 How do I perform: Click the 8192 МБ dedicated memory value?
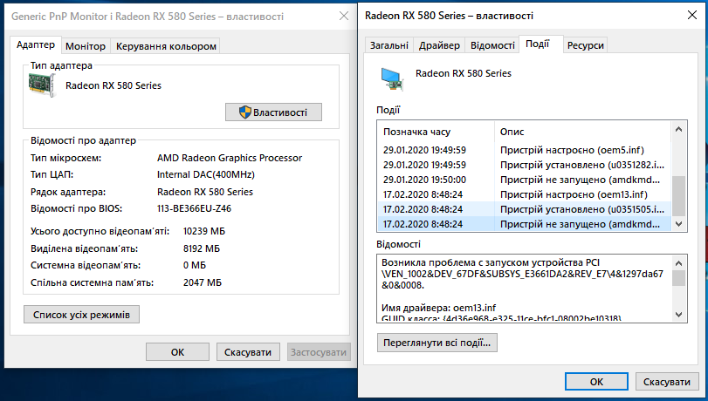[x=202, y=249]
